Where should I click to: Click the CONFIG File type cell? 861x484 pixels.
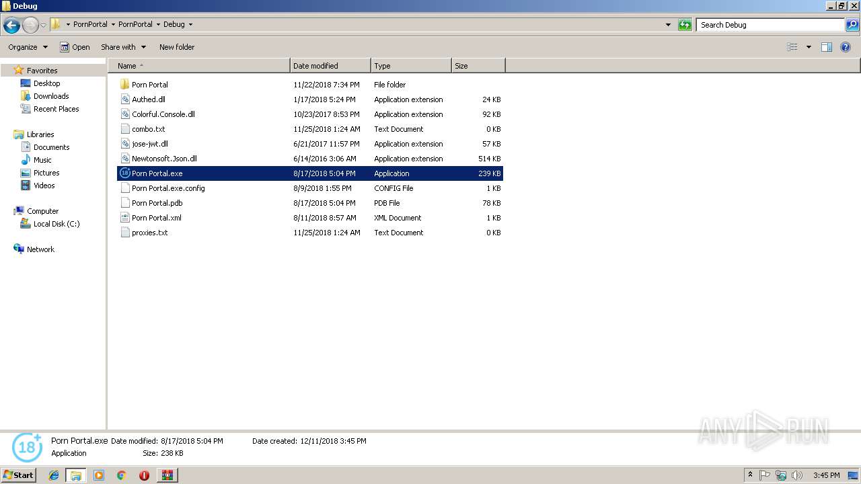click(x=394, y=188)
